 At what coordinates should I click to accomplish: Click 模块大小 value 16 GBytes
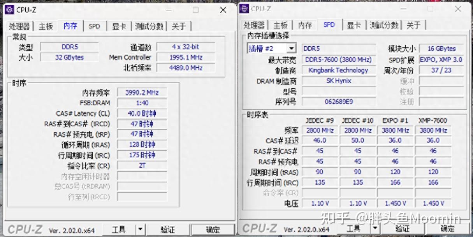pyautogui.click(x=441, y=49)
